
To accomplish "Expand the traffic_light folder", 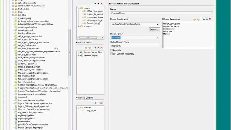I will (13, 9).
